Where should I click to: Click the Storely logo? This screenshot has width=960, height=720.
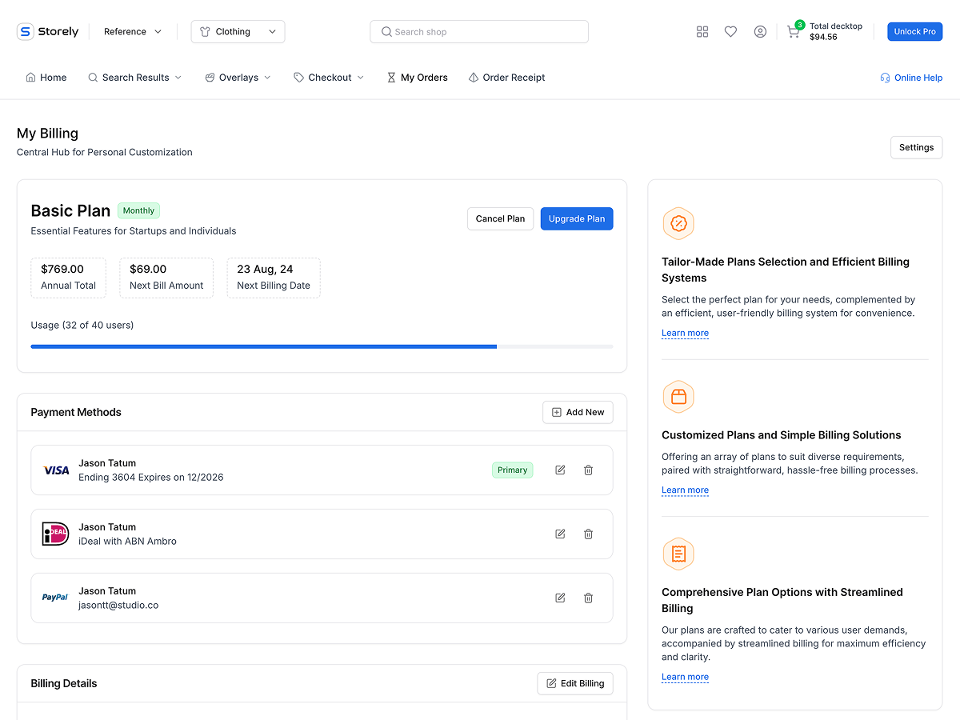click(48, 32)
